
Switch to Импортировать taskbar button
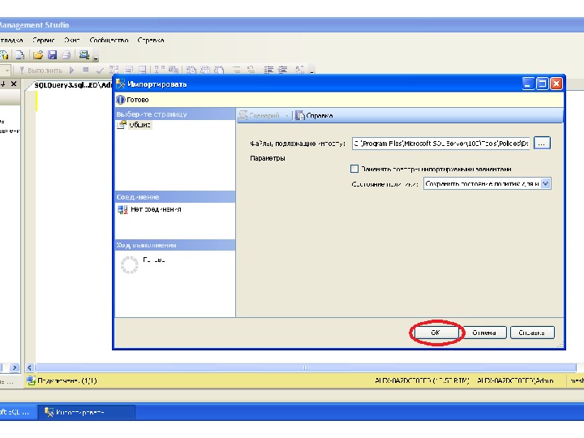tap(87, 412)
